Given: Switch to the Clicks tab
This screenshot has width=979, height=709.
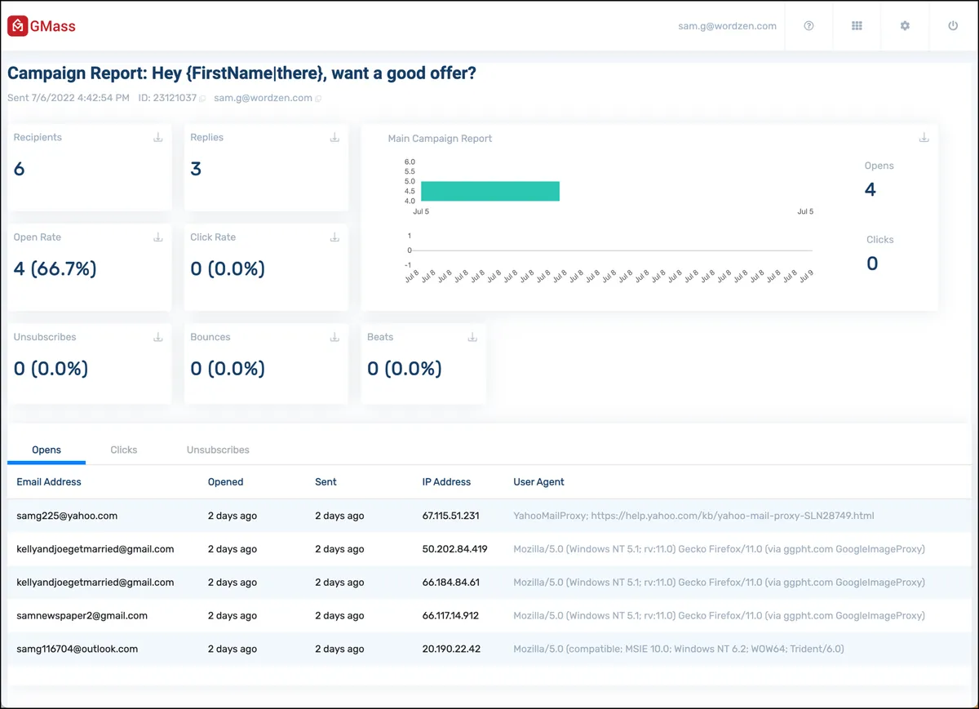Looking at the screenshot, I should [x=124, y=450].
